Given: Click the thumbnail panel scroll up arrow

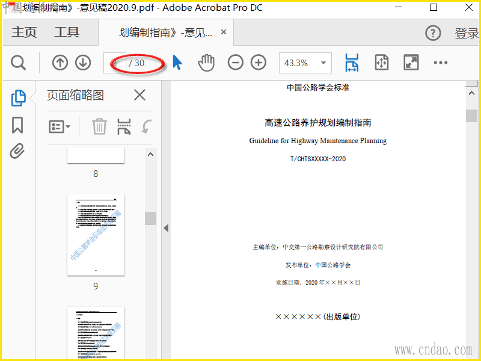Looking at the screenshot, I should [150, 155].
